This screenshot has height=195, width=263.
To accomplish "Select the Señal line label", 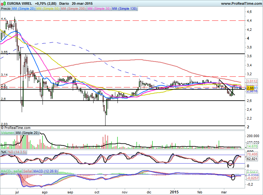I will (27, 171).
